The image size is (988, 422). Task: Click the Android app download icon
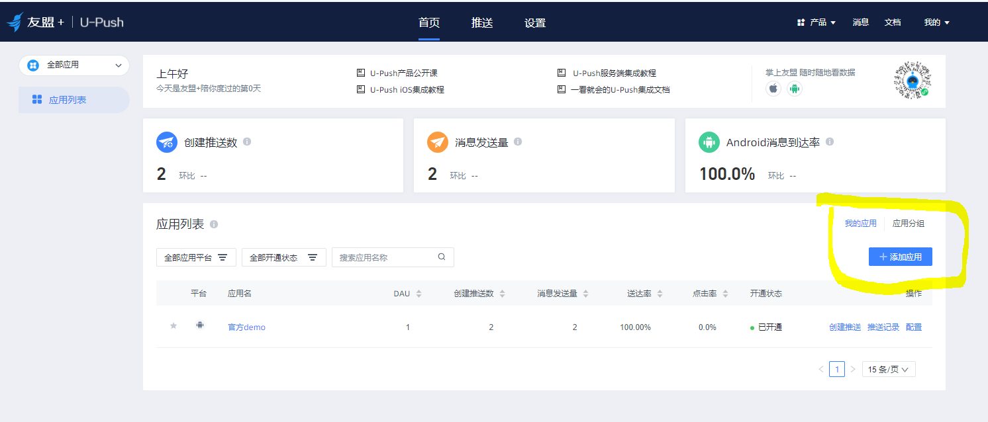click(x=795, y=89)
